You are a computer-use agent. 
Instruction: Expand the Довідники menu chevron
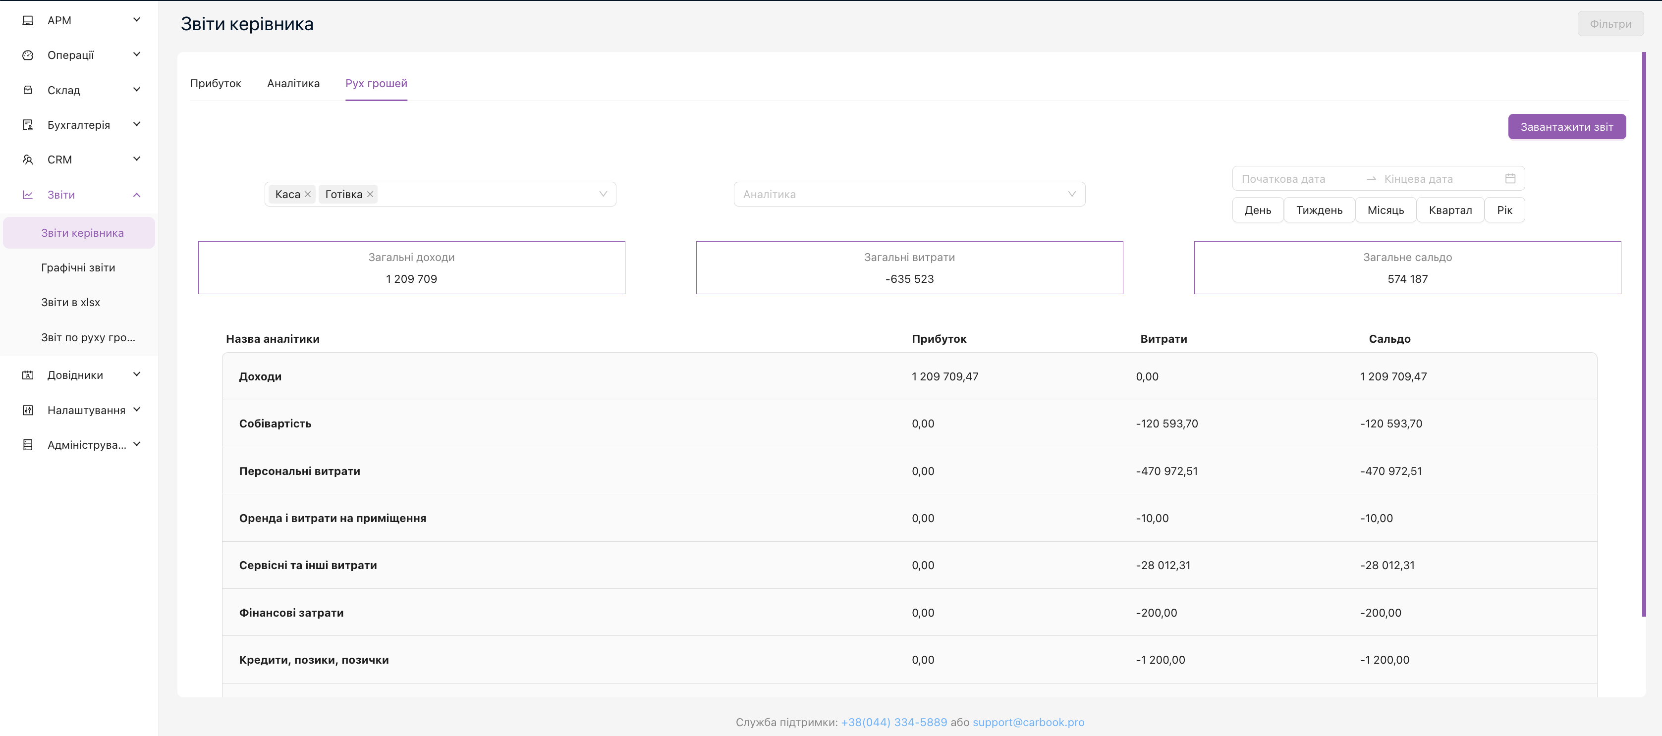click(137, 375)
